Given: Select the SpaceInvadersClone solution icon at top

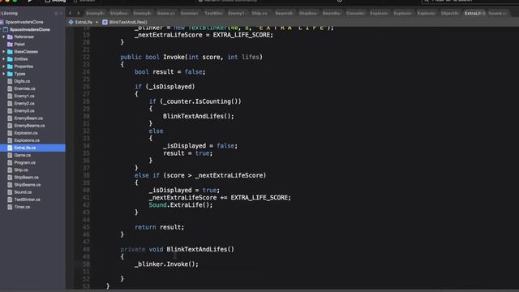Looking at the screenshot, I should coord(2,22).
